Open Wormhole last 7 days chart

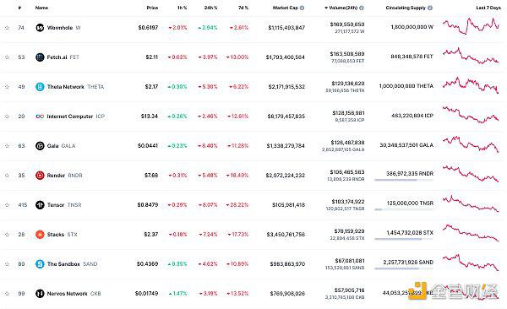coord(472,26)
